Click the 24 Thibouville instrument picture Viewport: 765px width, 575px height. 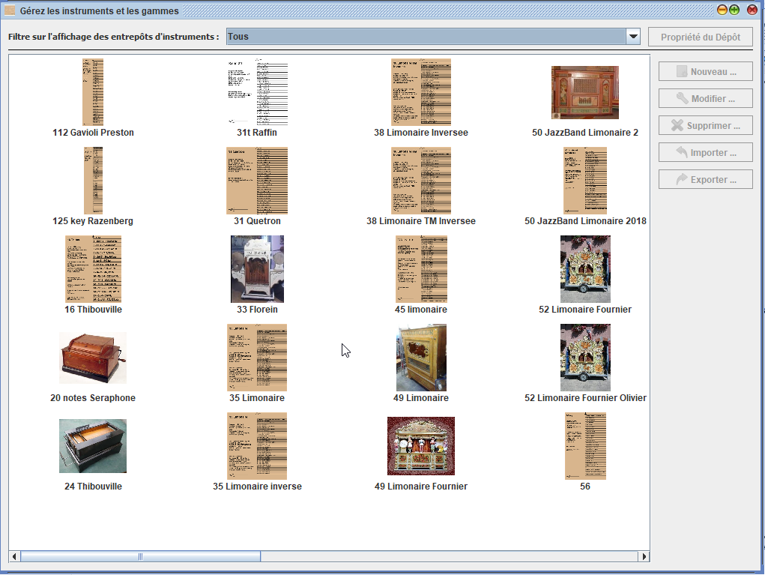coord(93,446)
